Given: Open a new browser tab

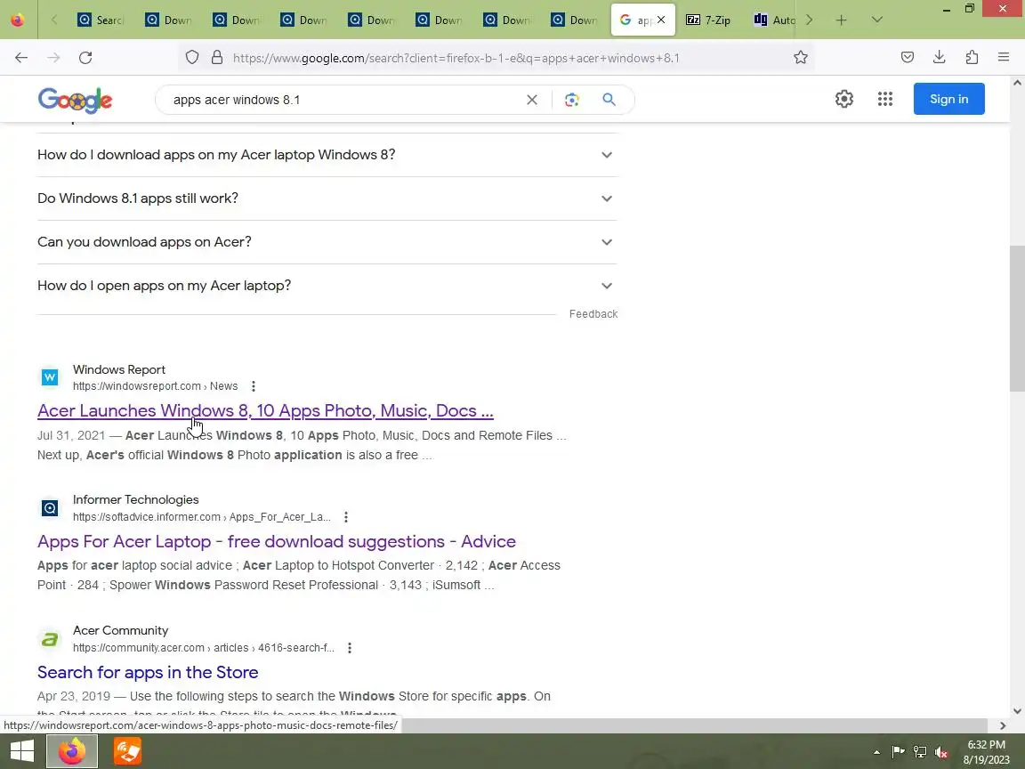Looking at the screenshot, I should [842, 20].
